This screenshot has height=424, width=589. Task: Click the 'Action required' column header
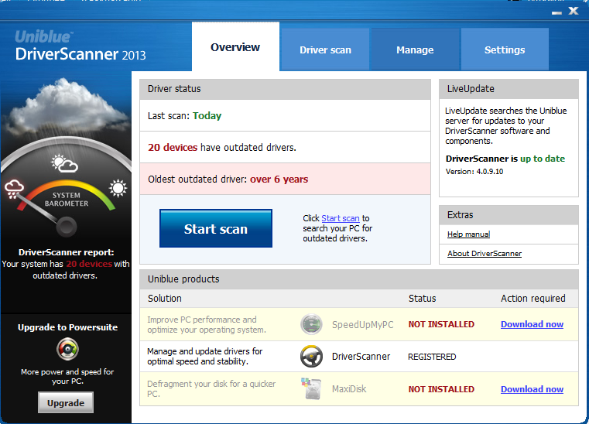tap(533, 298)
